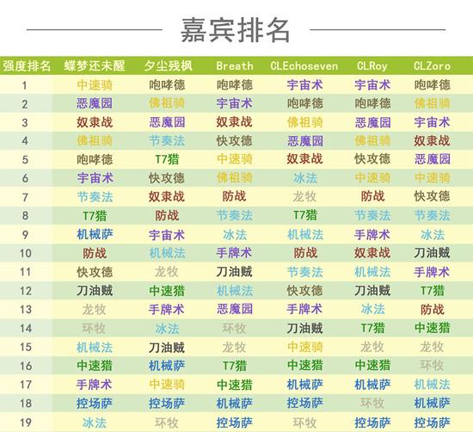Click 宇宙术 in 蝶梦还未醒's rank 6 row
Viewport: 473px width, 432px height.
coord(95,178)
